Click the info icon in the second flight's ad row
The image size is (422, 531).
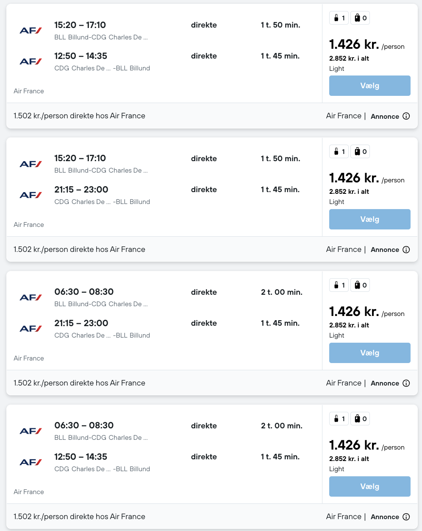click(406, 250)
